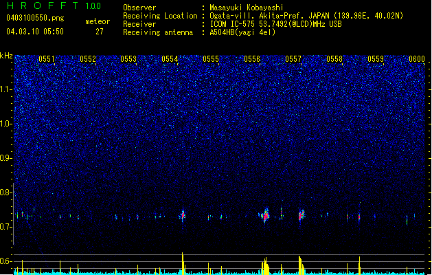Viewport: 432px width, 275px height.
Task: Click the 0.9 kHz axis label
Action: [6, 158]
